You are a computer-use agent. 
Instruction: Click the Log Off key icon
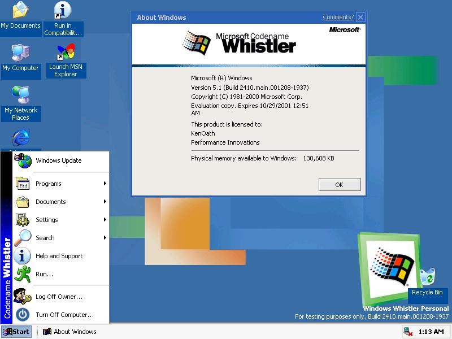click(x=23, y=296)
